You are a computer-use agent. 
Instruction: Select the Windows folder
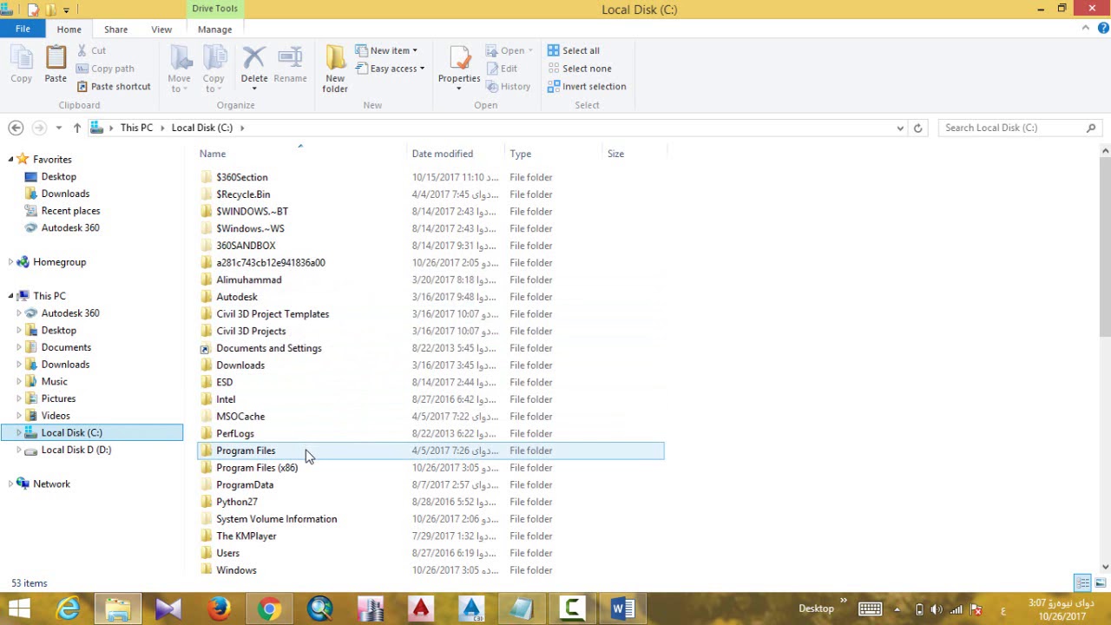pyautogui.click(x=236, y=570)
